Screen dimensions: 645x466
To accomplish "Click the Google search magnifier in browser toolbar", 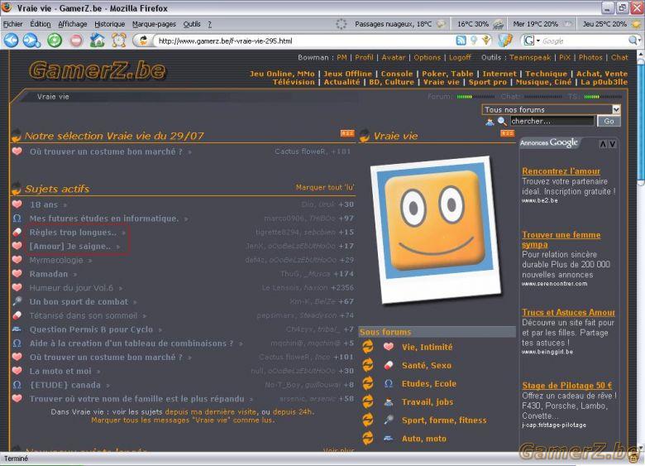I will (x=633, y=41).
